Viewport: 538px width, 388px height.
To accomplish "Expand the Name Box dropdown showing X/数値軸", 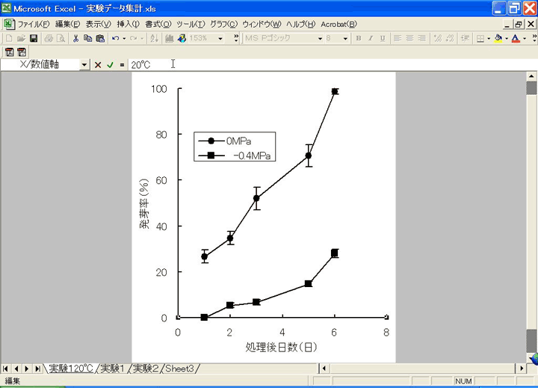I will click(x=84, y=65).
